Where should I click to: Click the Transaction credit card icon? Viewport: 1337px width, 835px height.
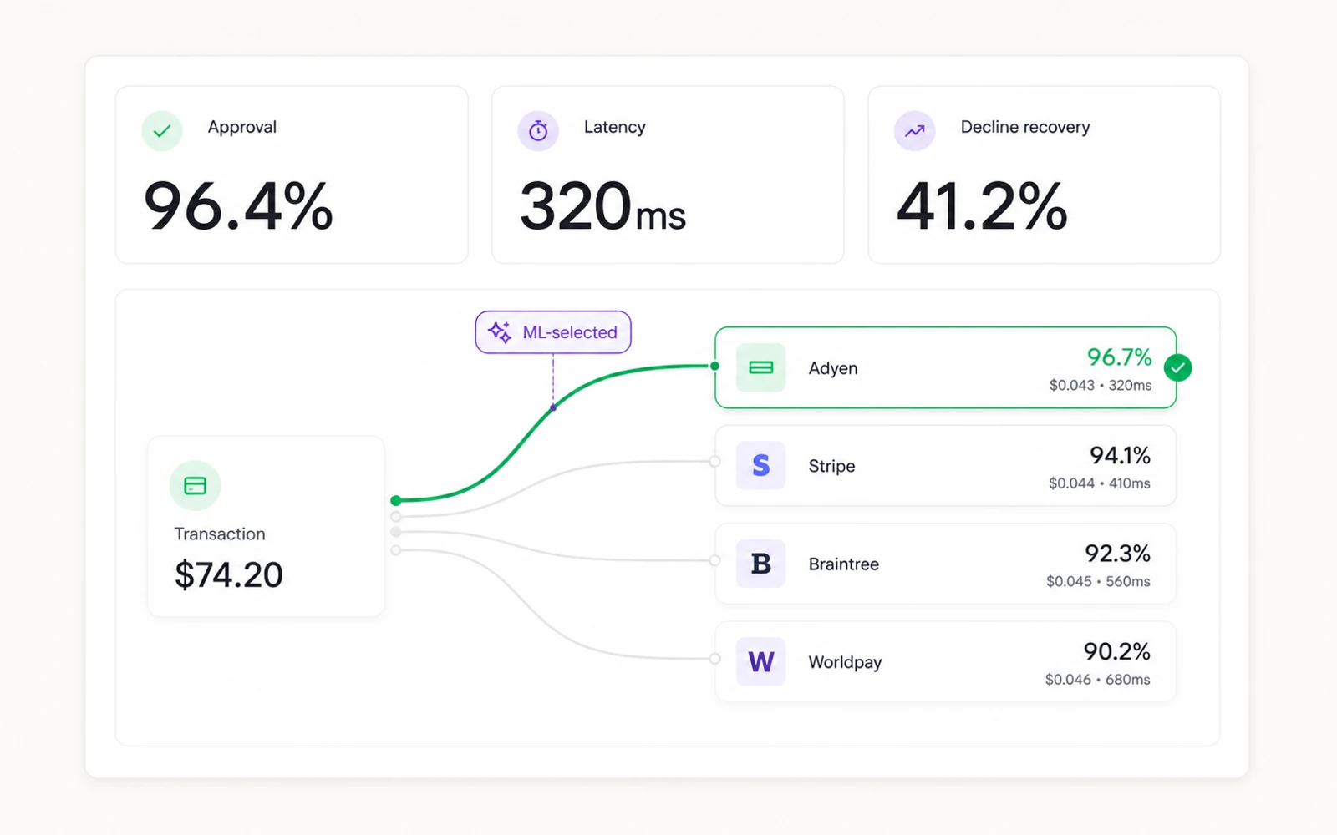point(195,485)
